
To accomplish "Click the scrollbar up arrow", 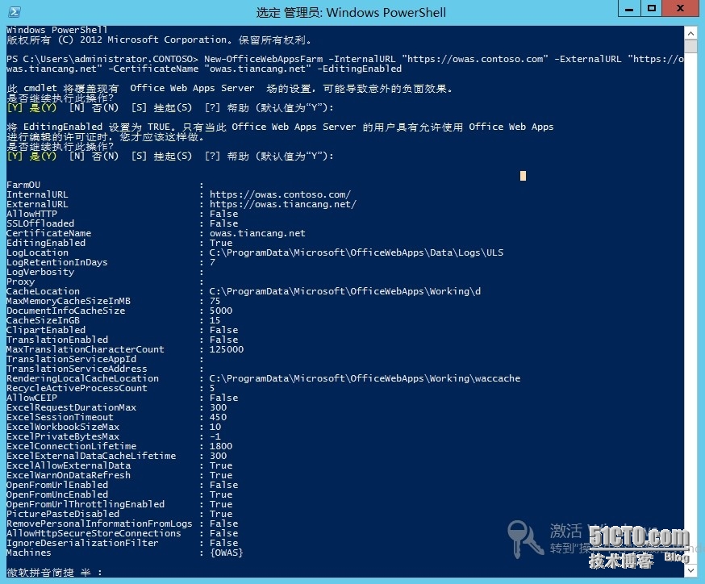I will click(690, 33).
